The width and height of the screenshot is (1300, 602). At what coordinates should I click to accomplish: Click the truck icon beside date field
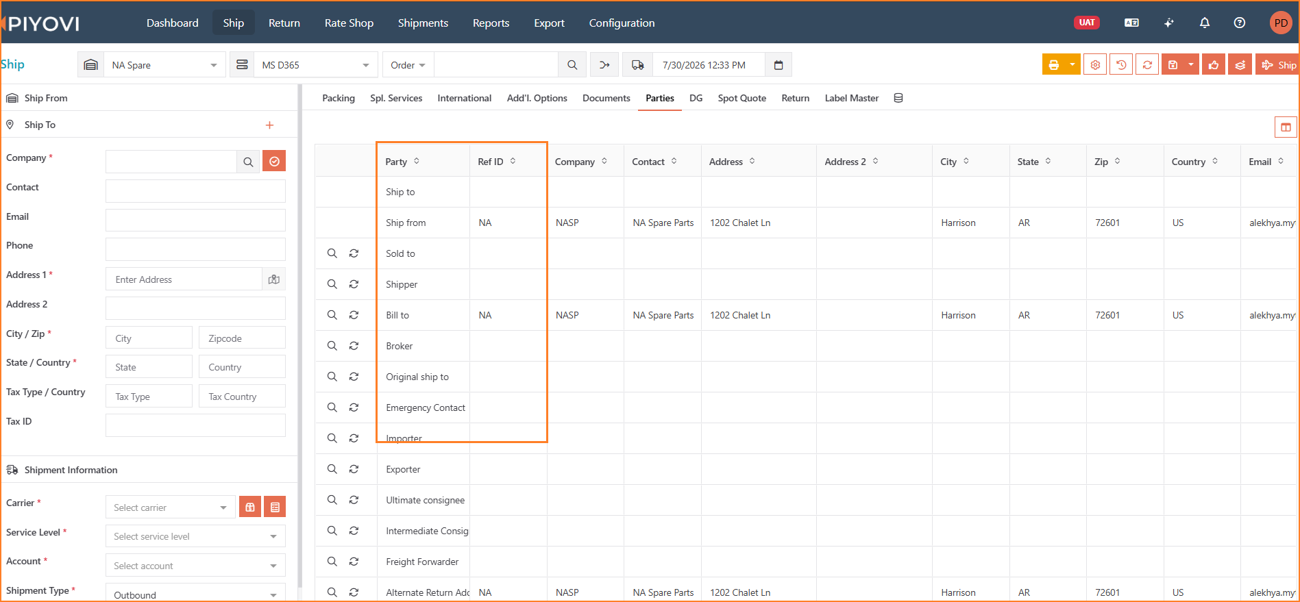click(637, 65)
